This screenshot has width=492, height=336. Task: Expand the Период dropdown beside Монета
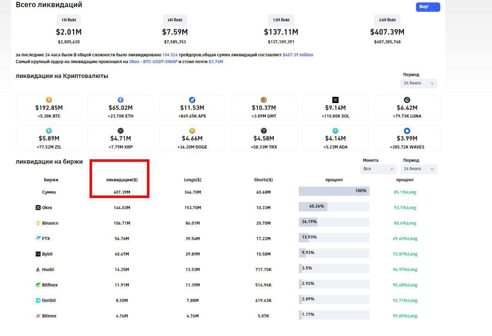coord(419,169)
